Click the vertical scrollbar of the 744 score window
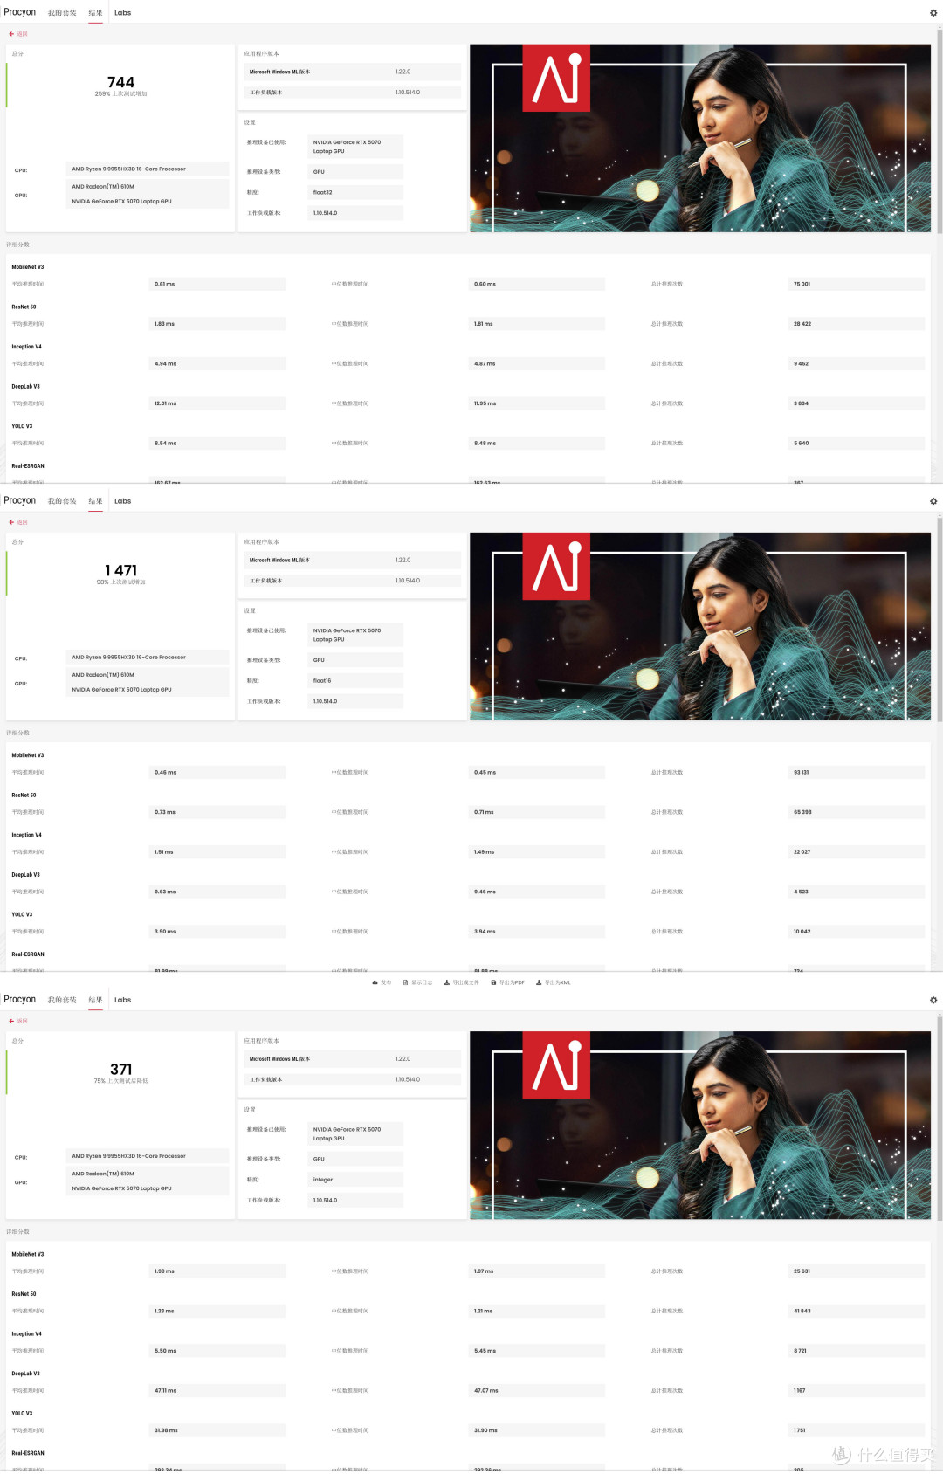 click(940, 131)
